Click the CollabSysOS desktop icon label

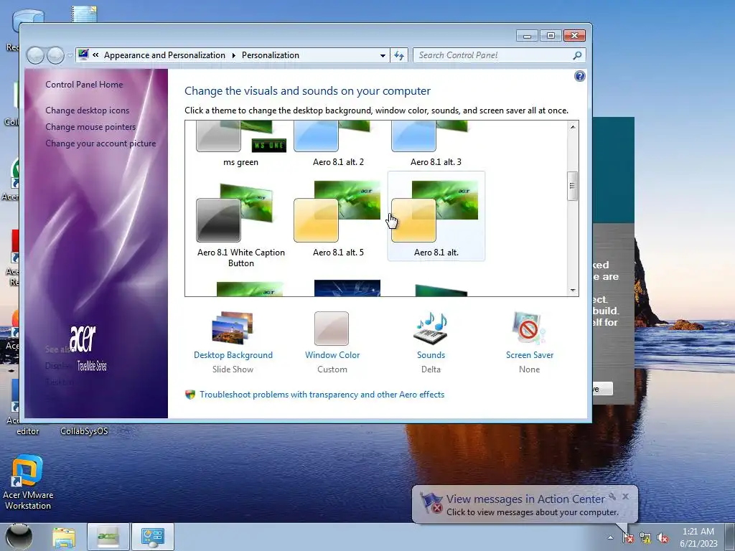click(84, 431)
